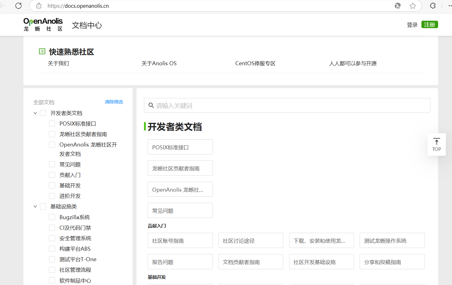The height and width of the screenshot is (285, 452).
Task: Open the 测试龙蜥操作系统 card
Action: (392, 240)
